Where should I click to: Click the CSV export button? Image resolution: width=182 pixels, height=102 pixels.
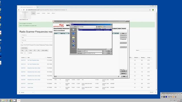(26, 50)
